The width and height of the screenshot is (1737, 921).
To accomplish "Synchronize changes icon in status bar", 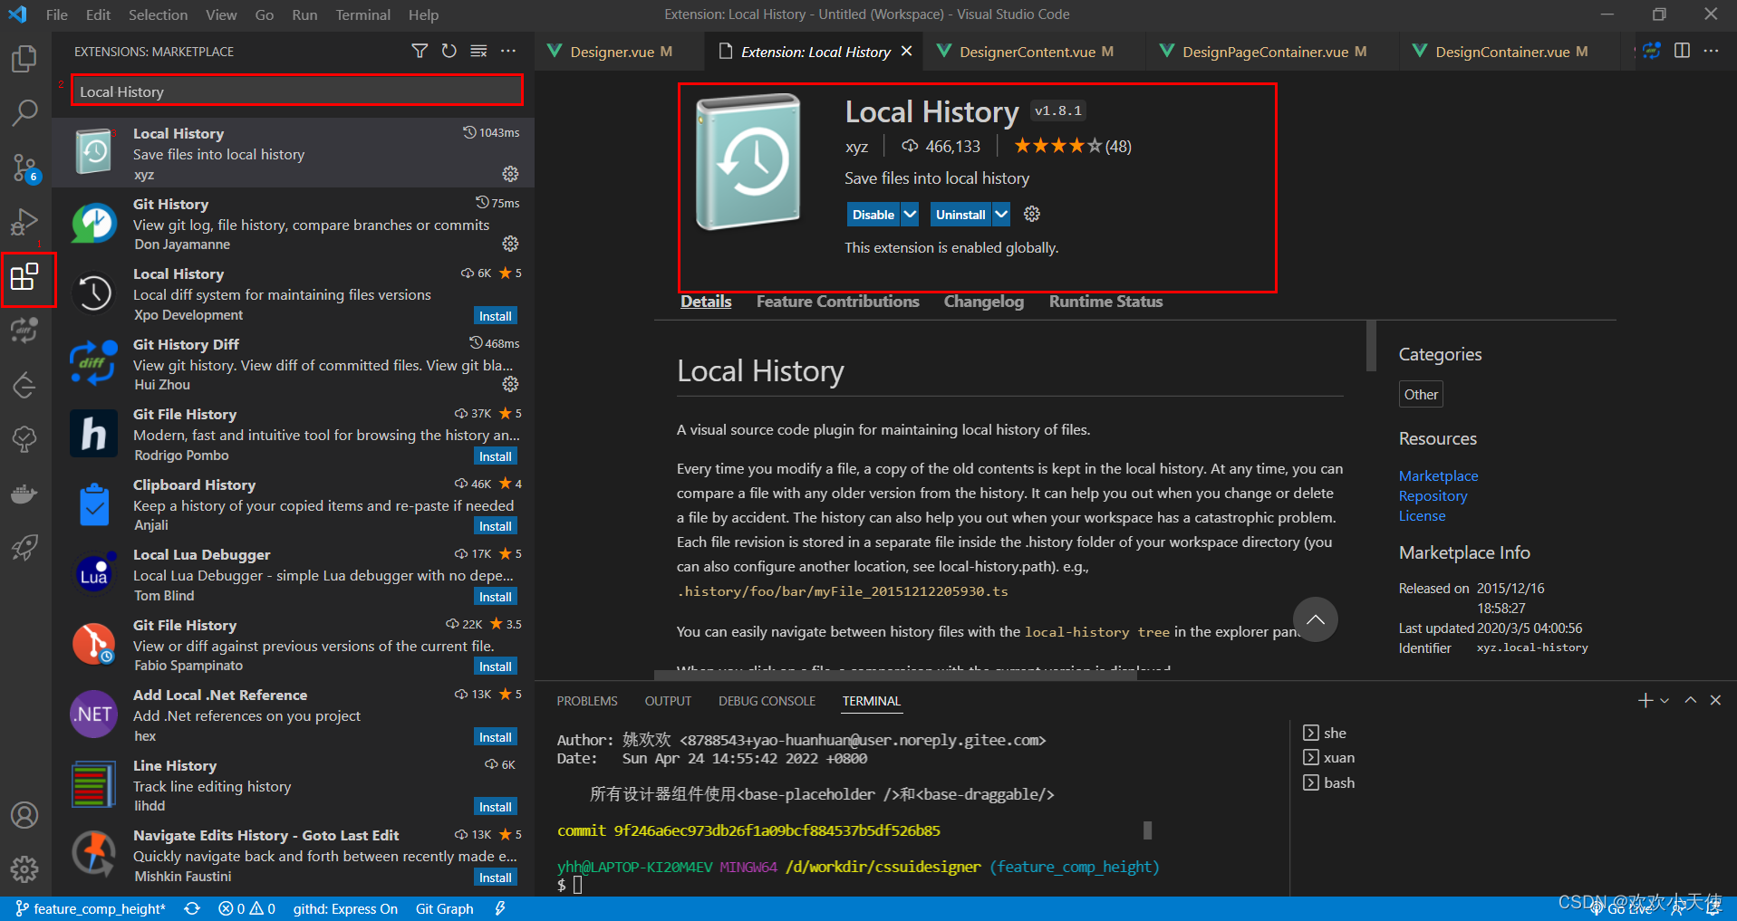I will click(x=192, y=908).
